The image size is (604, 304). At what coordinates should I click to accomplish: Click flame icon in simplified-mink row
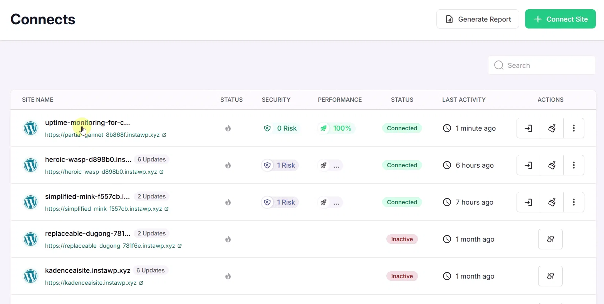228,202
